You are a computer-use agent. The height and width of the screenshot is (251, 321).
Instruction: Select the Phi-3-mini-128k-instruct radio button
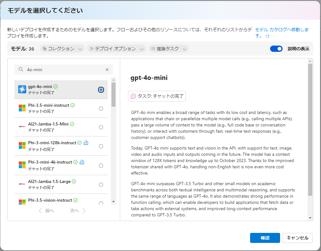click(x=101, y=146)
